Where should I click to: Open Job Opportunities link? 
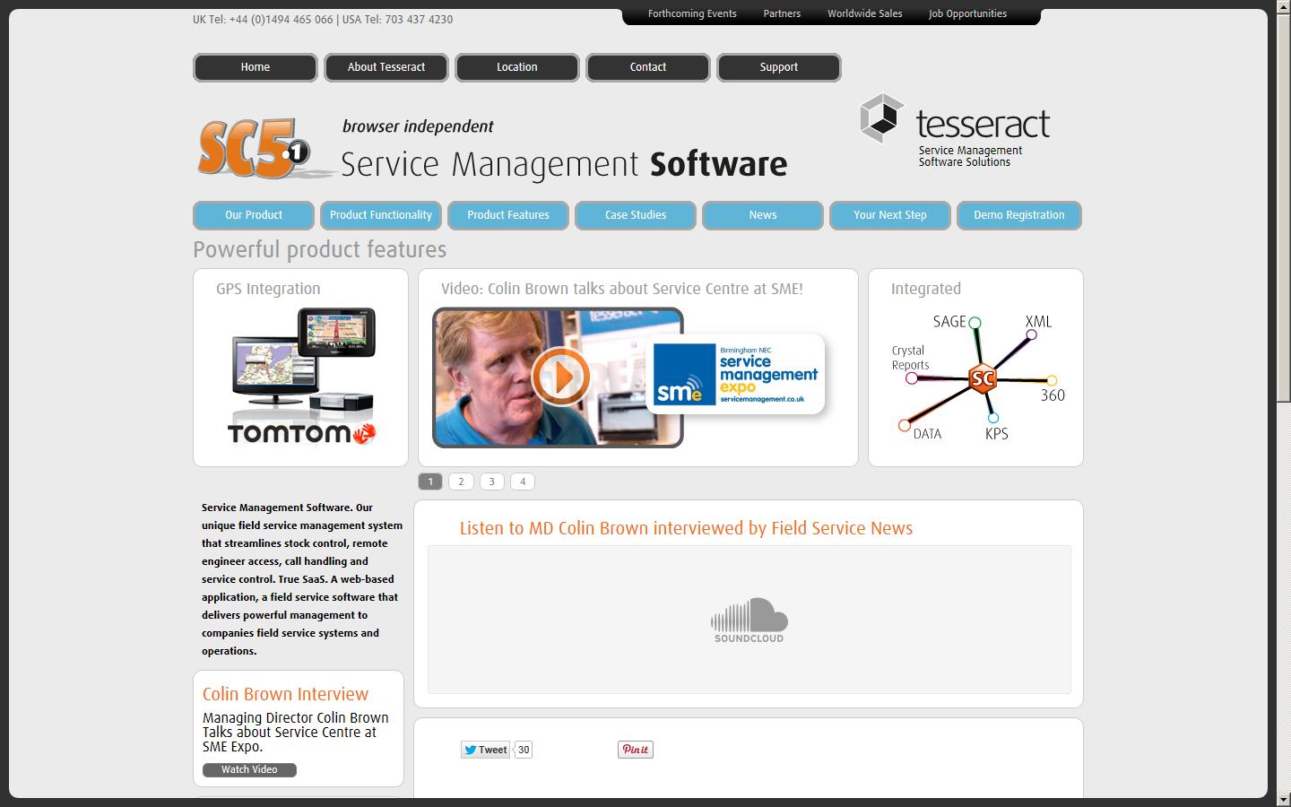coord(967,13)
